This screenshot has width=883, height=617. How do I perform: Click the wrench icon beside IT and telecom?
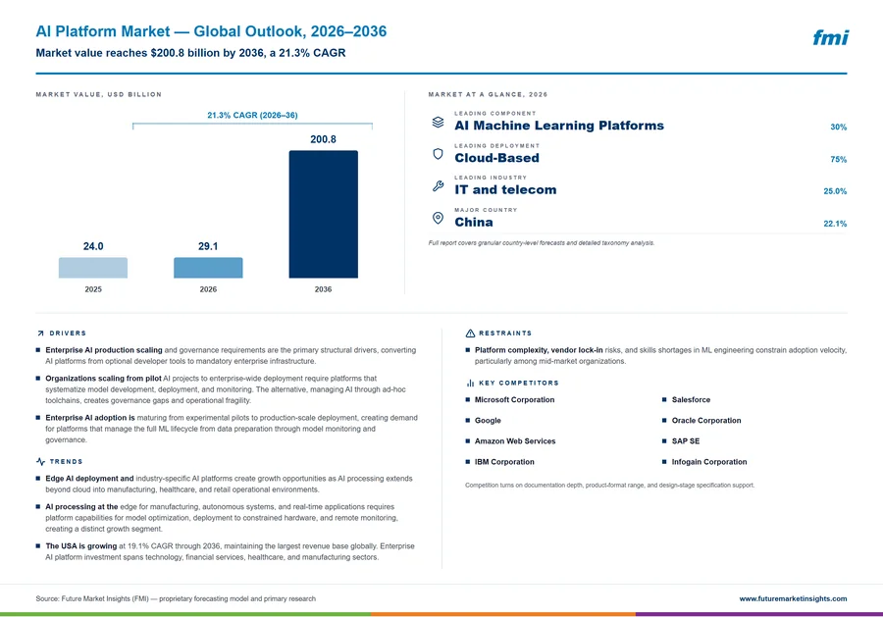click(438, 186)
